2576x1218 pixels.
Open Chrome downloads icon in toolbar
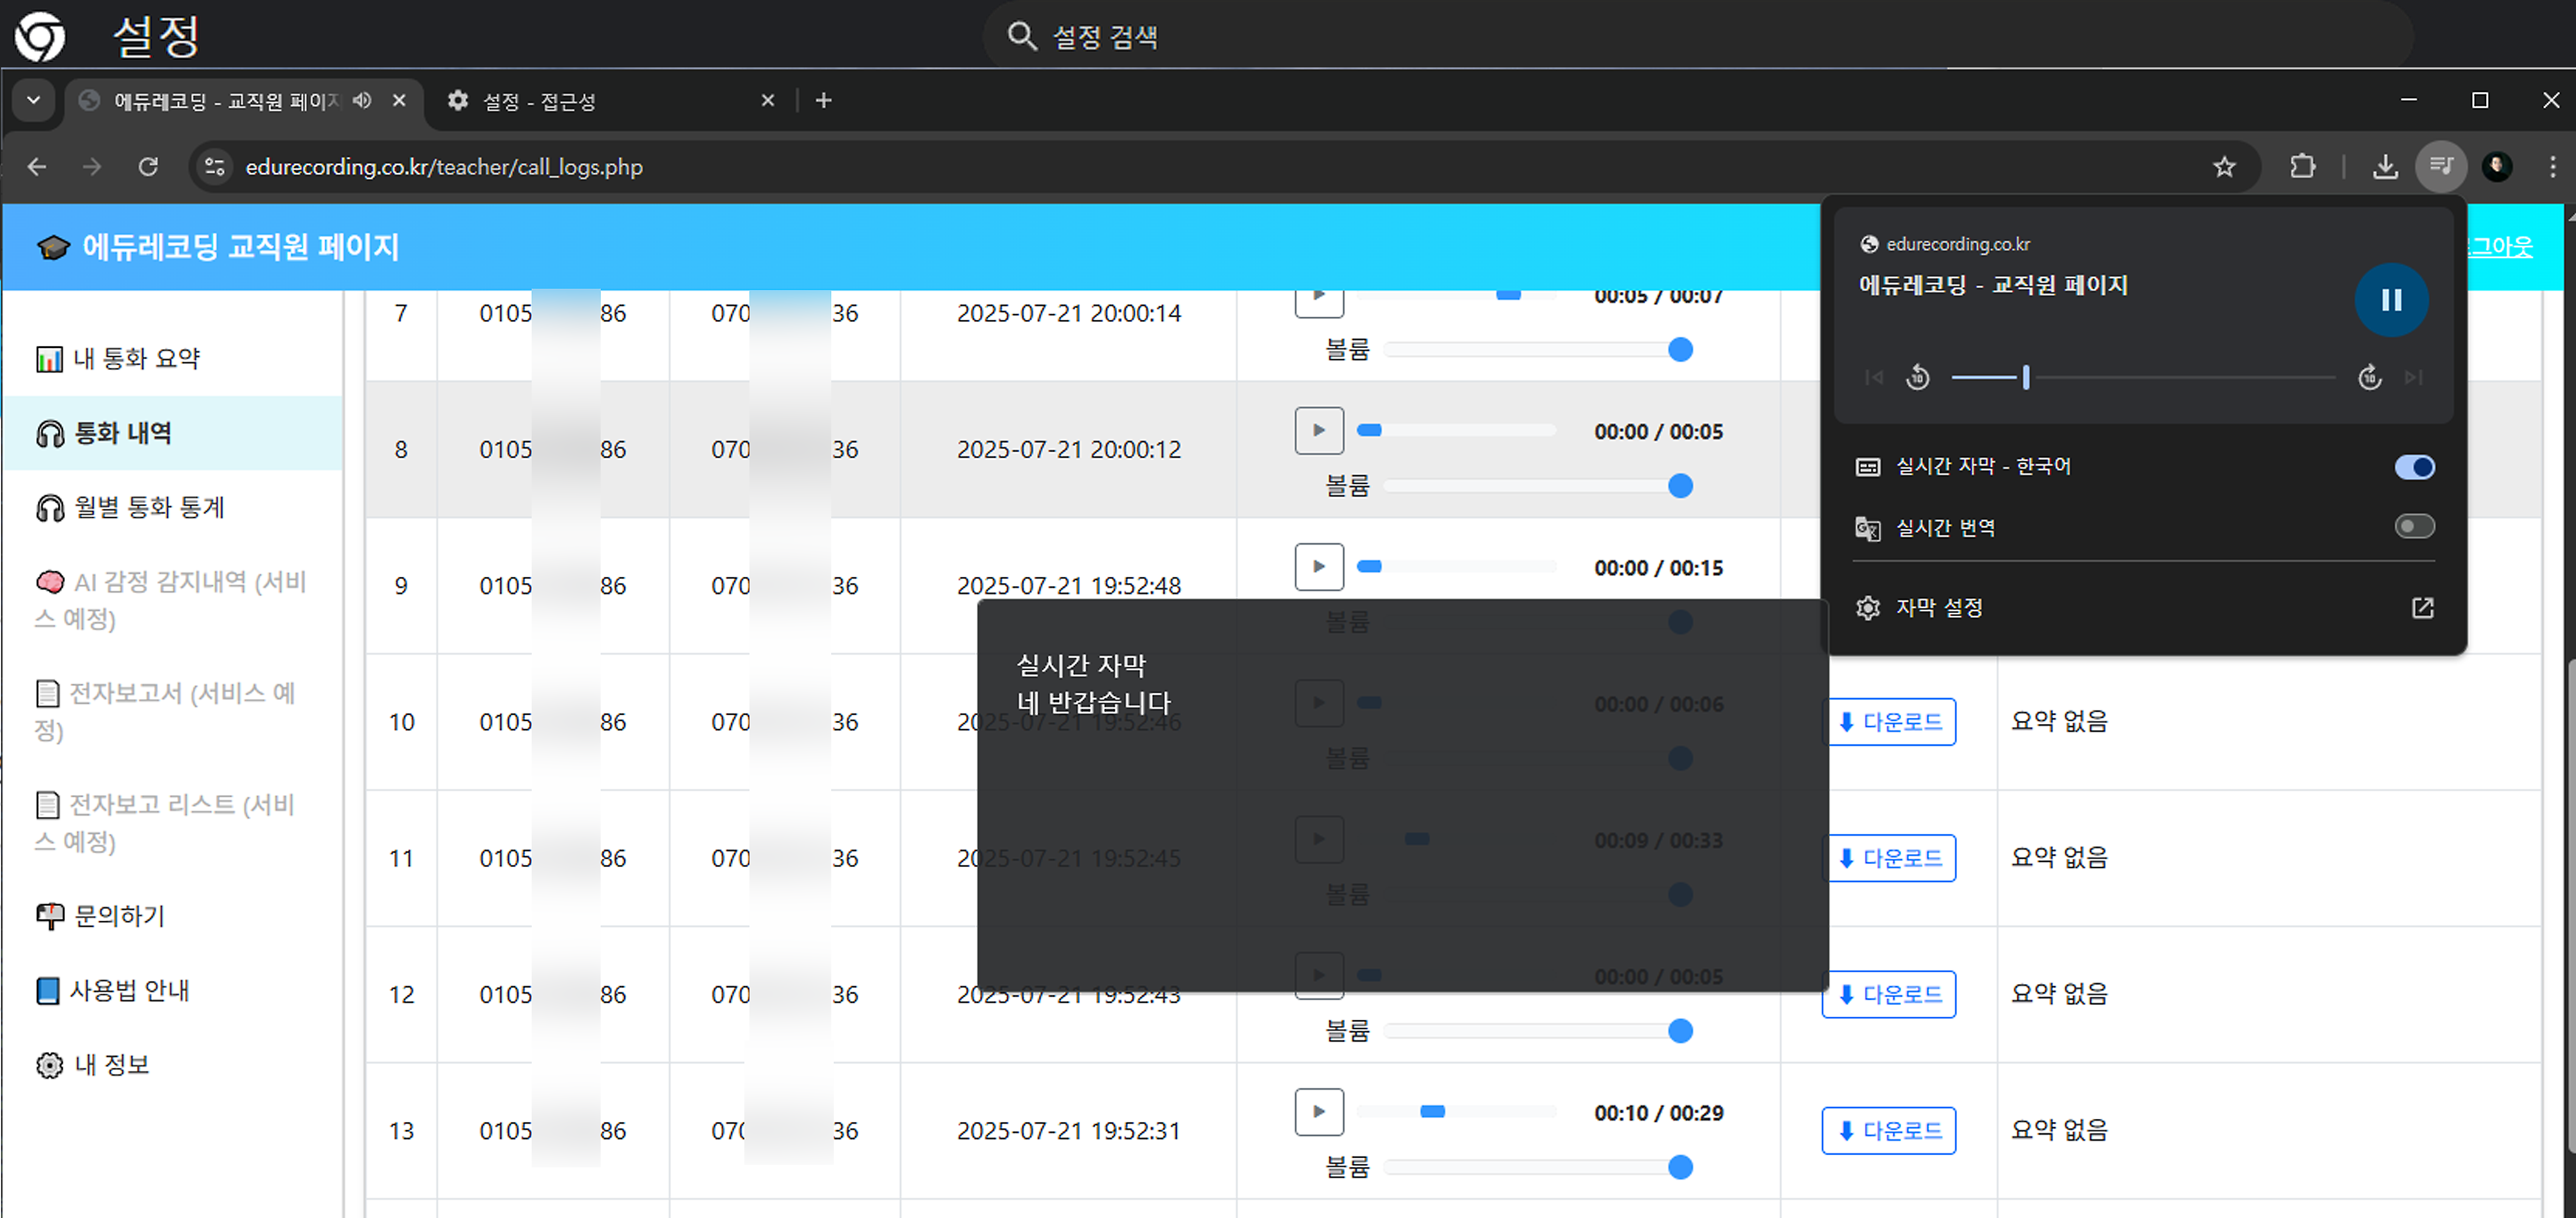[x=2386, y=166]
